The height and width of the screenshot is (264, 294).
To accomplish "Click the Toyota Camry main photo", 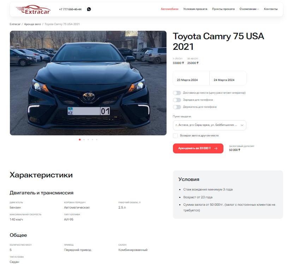I will pyautogui.click(x=88, y=83).
